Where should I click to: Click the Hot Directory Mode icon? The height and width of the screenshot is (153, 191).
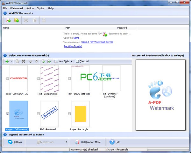point(77,142)
